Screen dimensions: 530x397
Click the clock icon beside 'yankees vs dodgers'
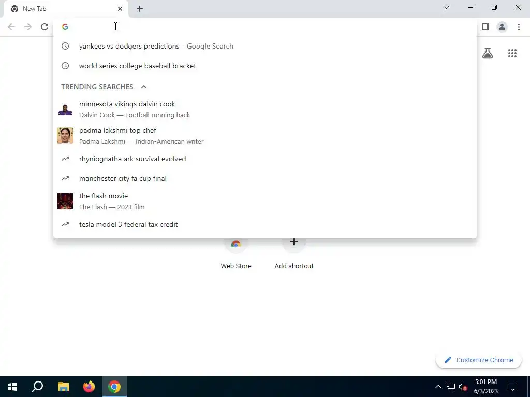65,46
